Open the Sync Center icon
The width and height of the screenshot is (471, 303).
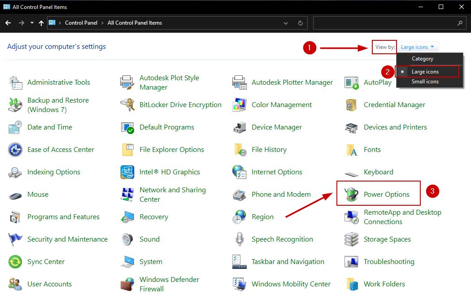(x=15, y=262)
